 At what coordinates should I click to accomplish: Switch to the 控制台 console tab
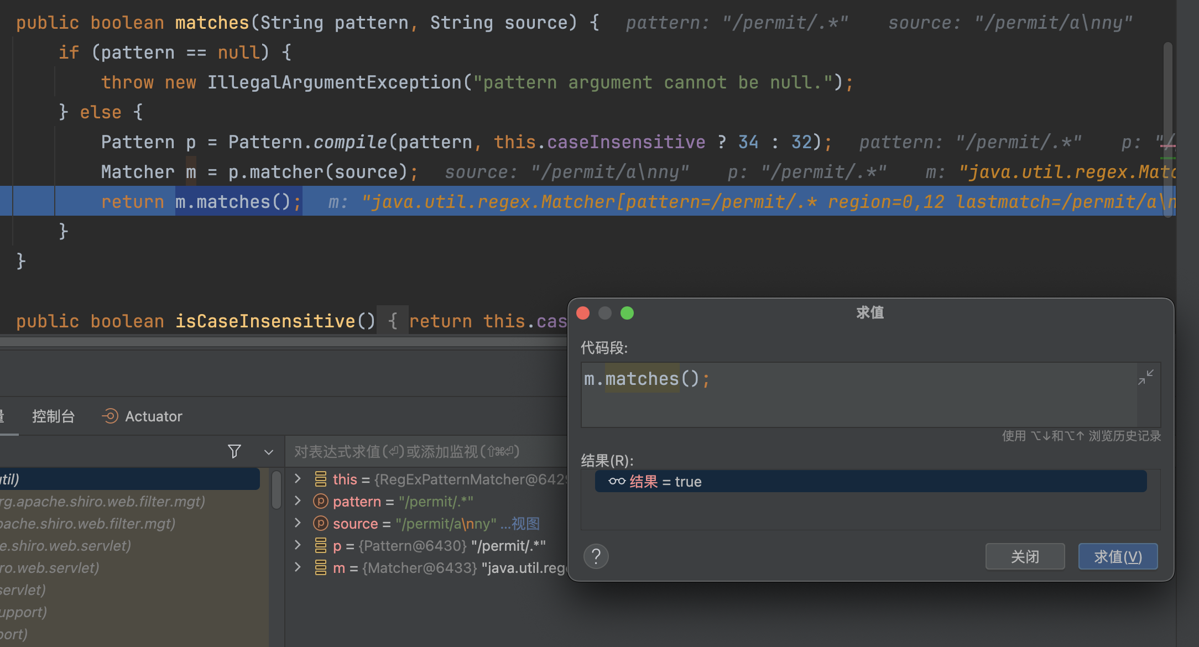53,416
